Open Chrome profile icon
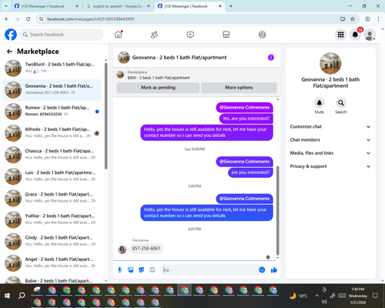The height and width of the screenshot is (308, 385). [367, 19]
